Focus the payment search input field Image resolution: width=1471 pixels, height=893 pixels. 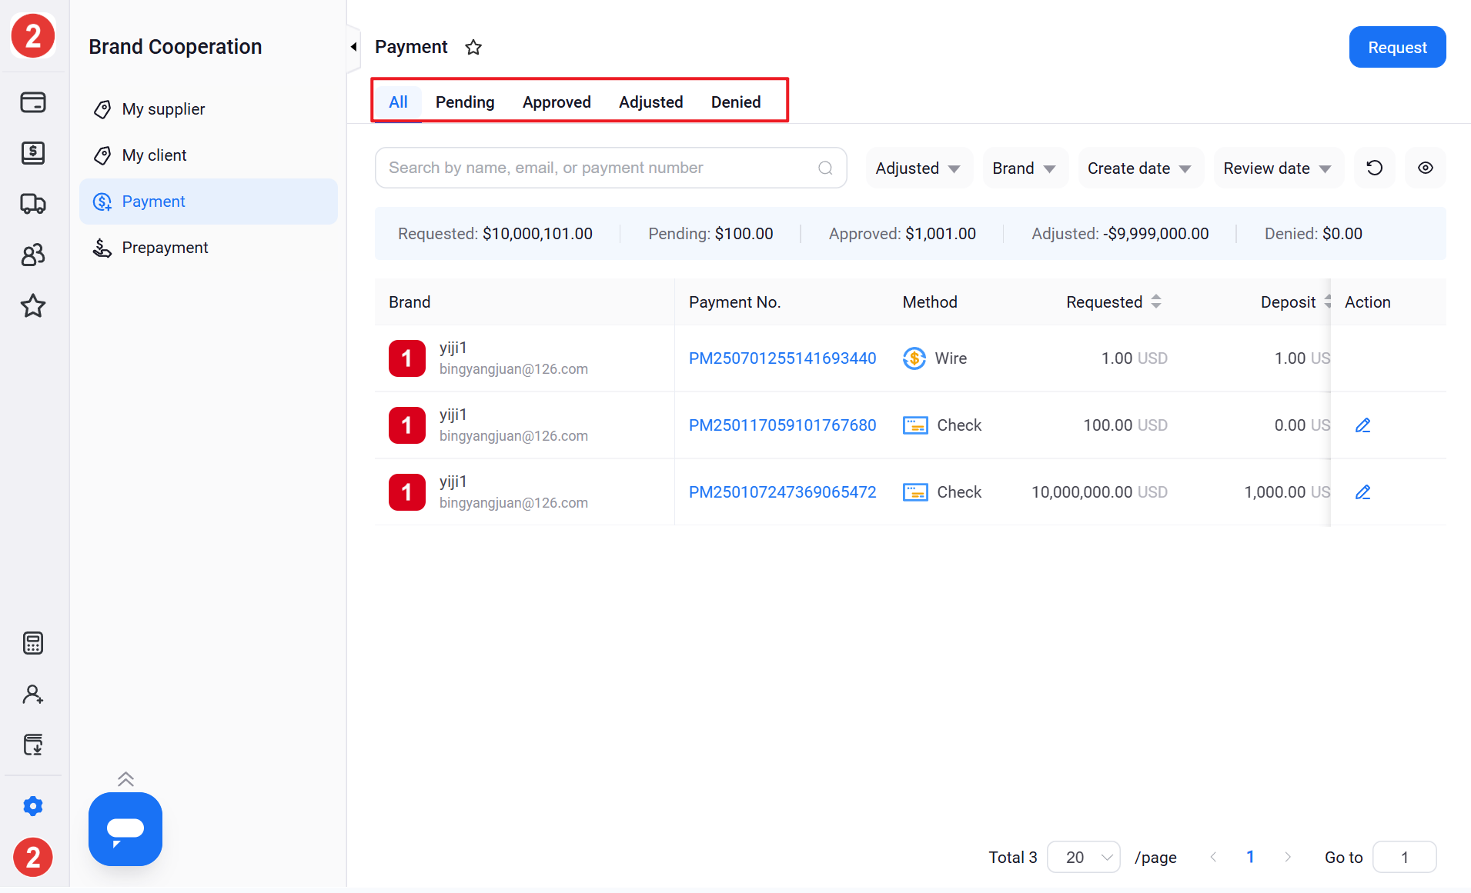610,168
